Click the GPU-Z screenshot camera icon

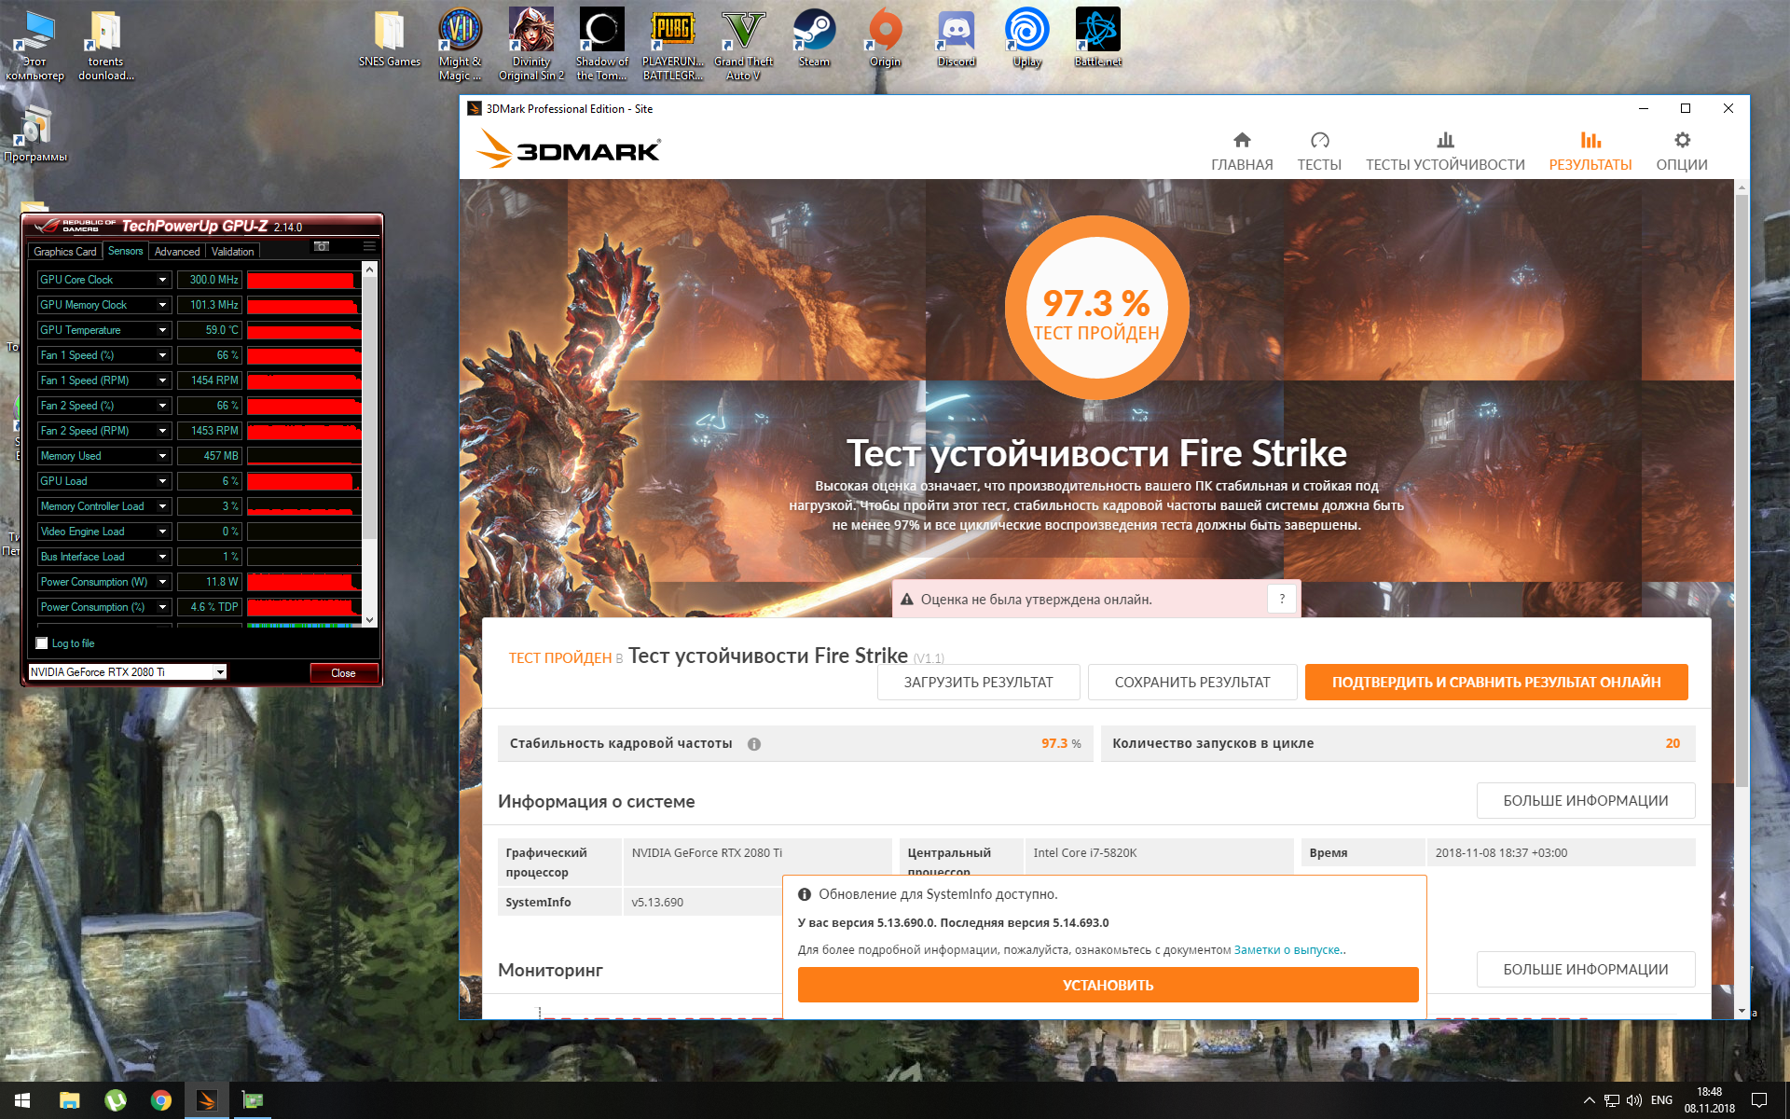(322, 246)
